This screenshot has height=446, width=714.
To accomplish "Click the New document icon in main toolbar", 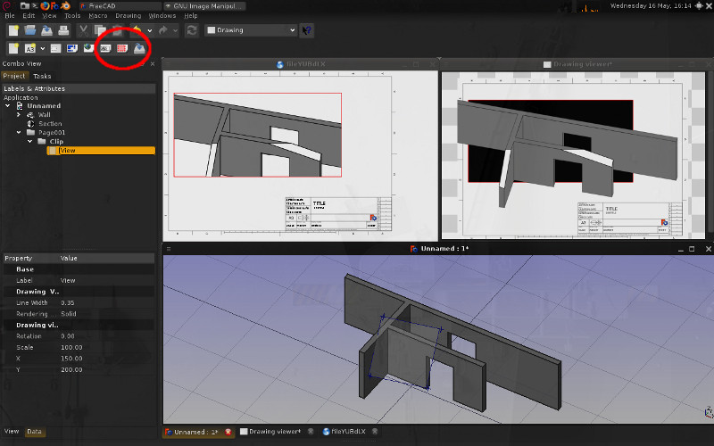I will point(13,30).
